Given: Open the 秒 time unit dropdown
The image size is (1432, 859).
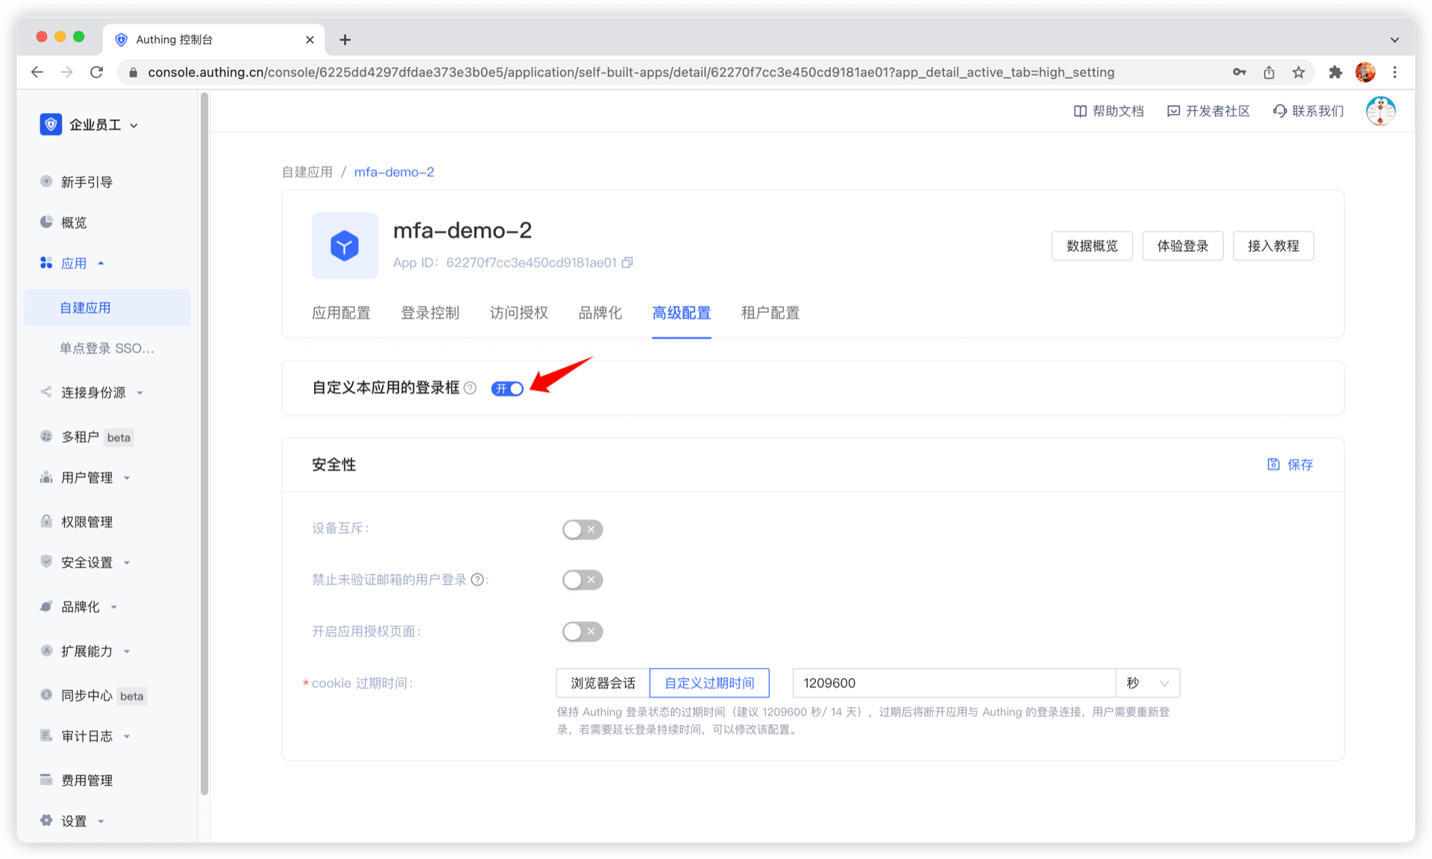Looking at the screenshot, I should (1147, 683).
